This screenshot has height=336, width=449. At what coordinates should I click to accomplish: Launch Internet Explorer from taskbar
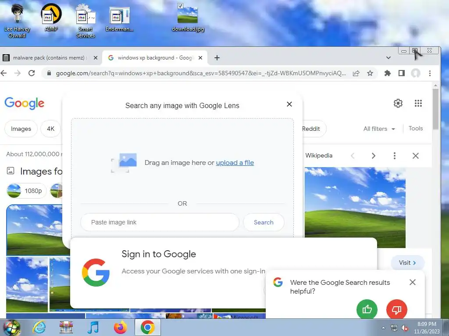39,327
